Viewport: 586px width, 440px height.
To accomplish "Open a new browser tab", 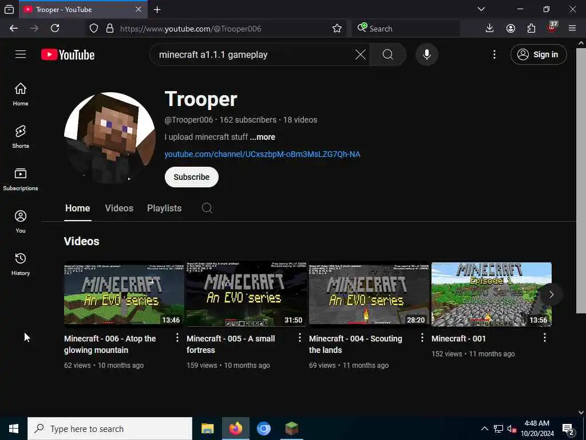I will (x=157, y=10).
